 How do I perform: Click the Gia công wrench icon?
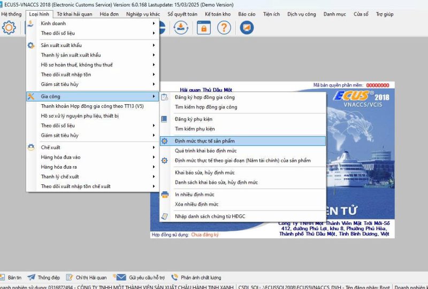31,96
